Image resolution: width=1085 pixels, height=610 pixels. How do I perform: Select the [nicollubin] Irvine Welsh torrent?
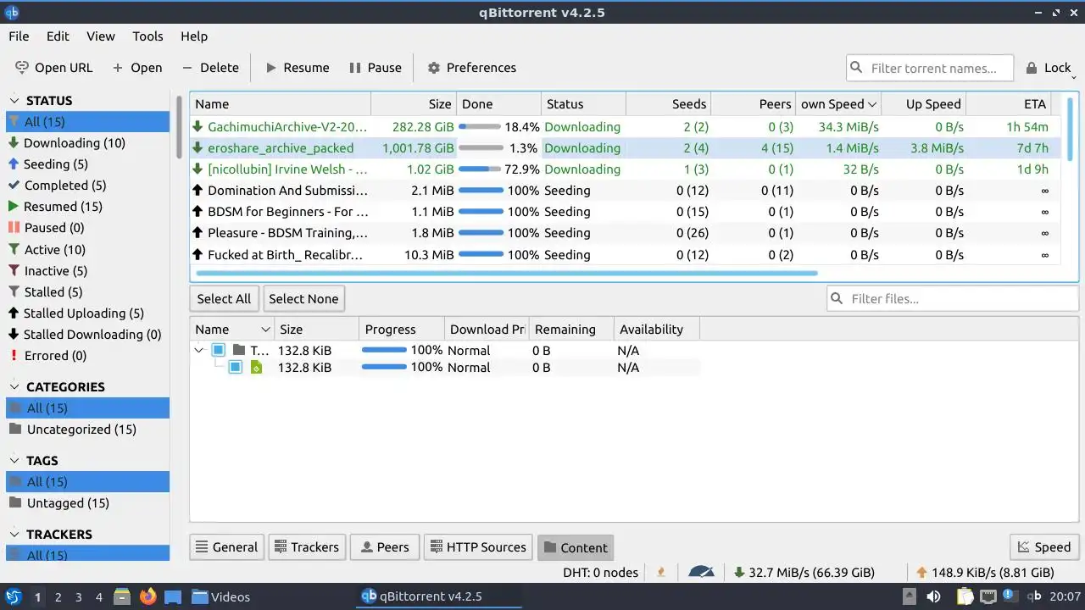625,169
